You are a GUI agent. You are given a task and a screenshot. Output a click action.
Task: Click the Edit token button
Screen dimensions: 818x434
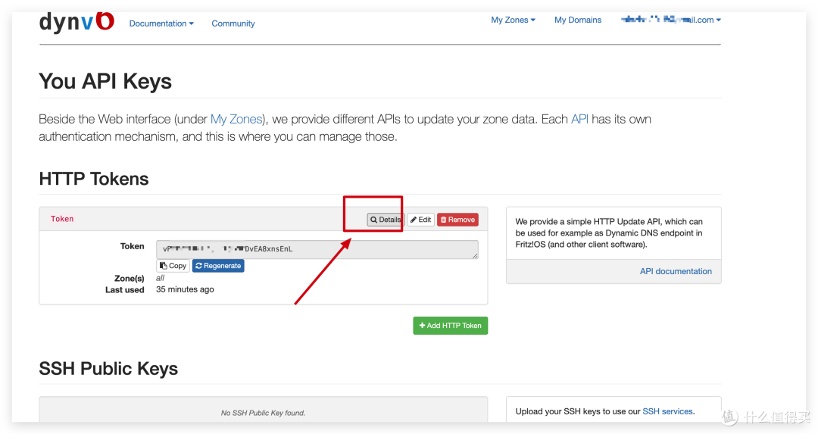click(420, 220)
